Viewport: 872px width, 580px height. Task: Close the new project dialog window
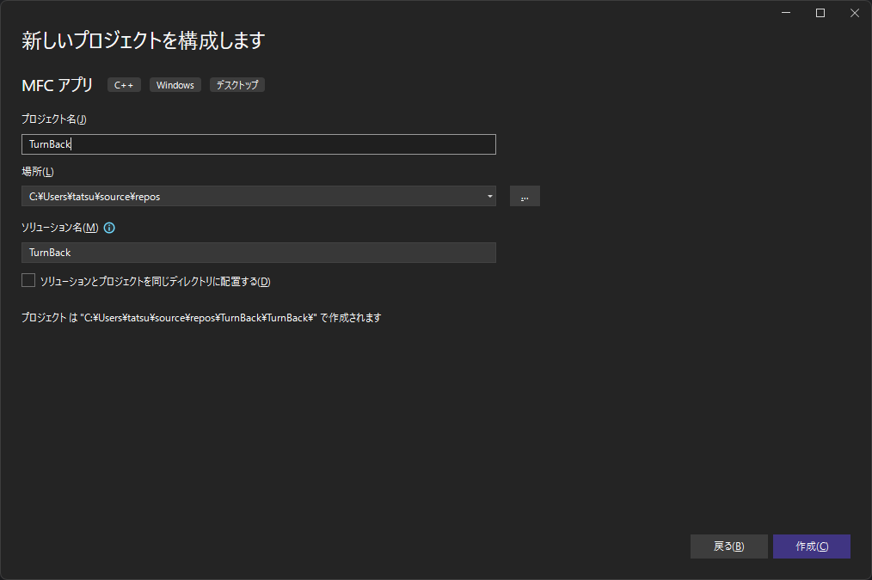854,13
